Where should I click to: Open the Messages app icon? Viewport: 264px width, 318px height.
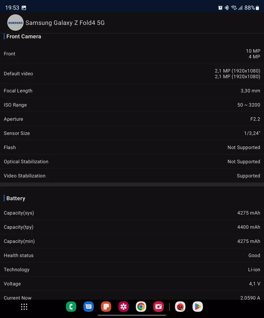tap(89, 307)
